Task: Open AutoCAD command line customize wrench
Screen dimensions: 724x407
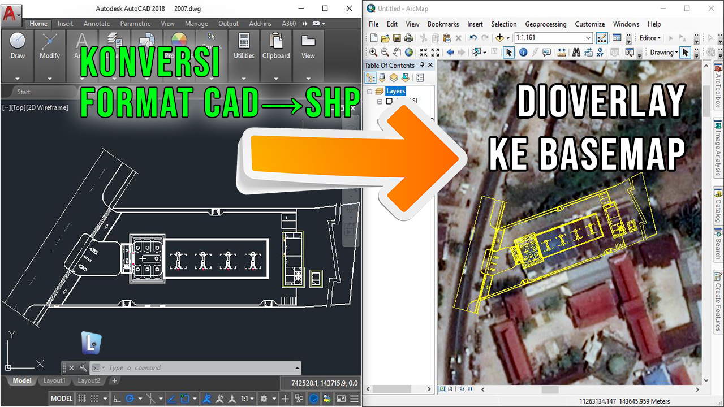Action: (83, 368)
